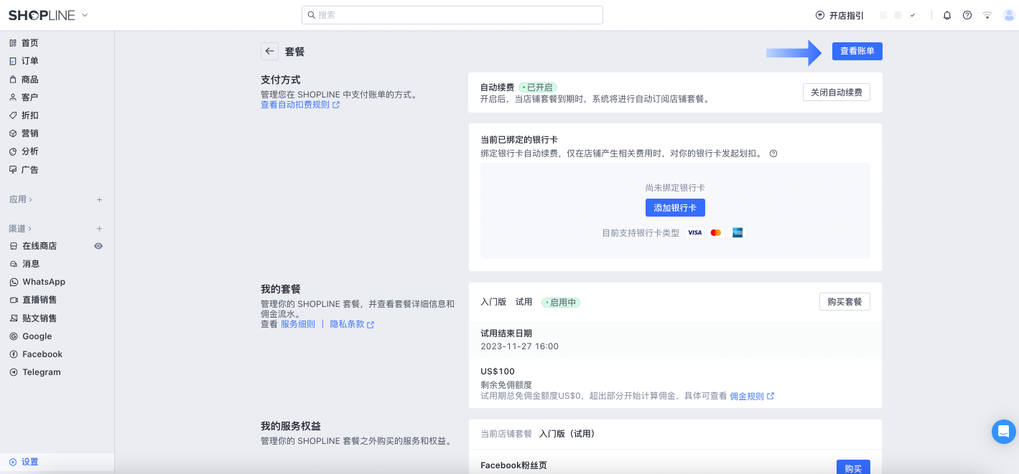Open the 佣金规则 link
The height and width of the screenshot is (474, 1019).
[x=752, y=396]
